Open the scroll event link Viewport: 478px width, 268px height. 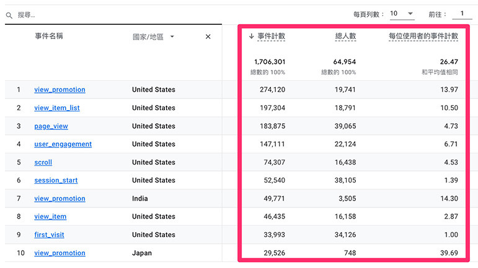[x=43, y=162]
